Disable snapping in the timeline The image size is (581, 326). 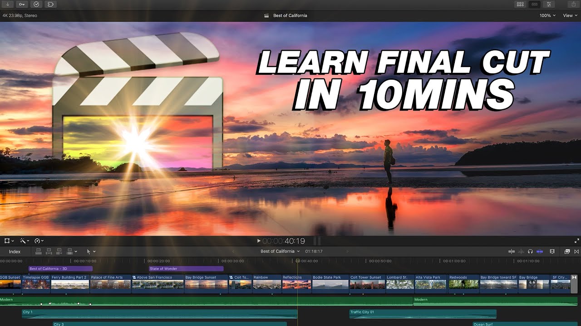click(x=540, y=251)
